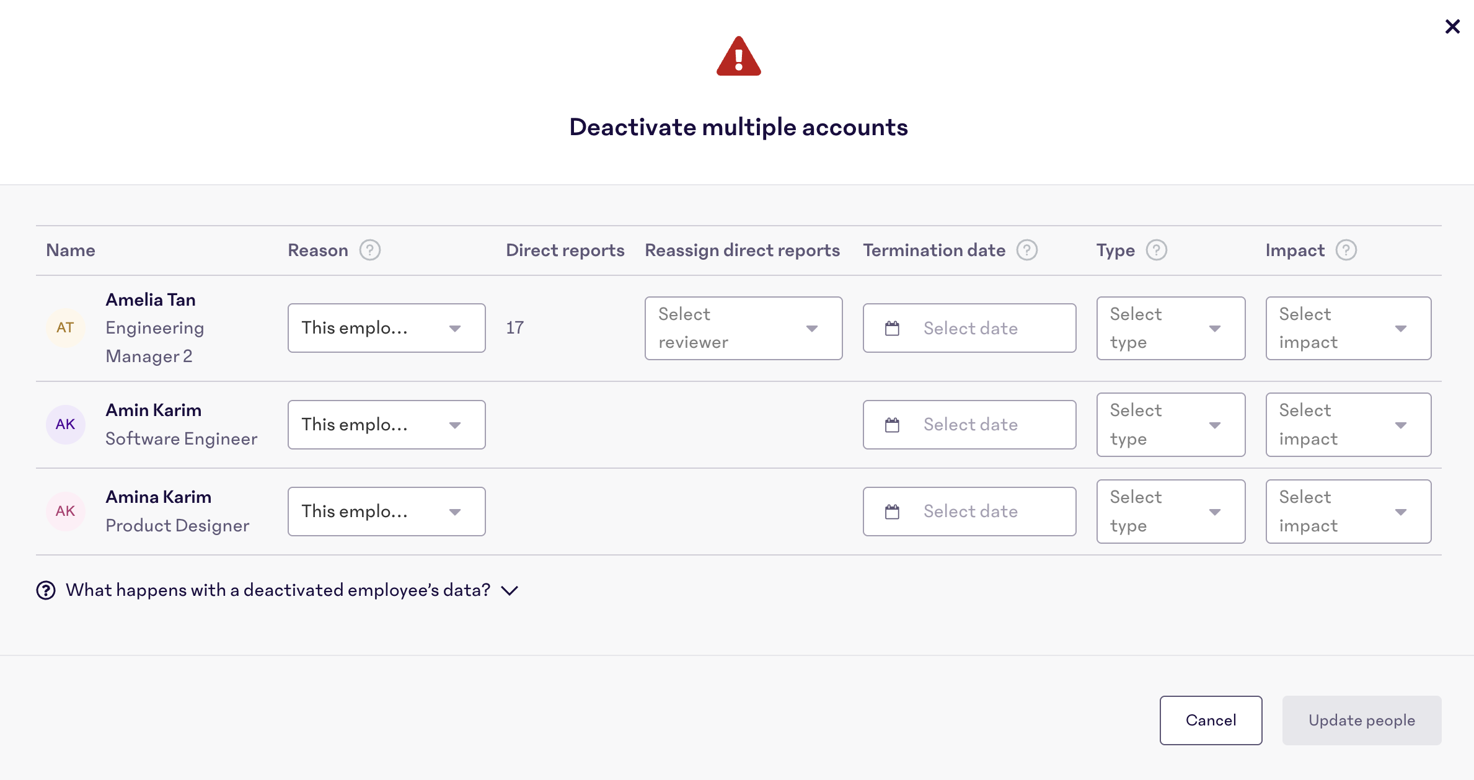
Task: Open Select impact dropdown for Amelia Tan
Action: tap(1348, 328)
